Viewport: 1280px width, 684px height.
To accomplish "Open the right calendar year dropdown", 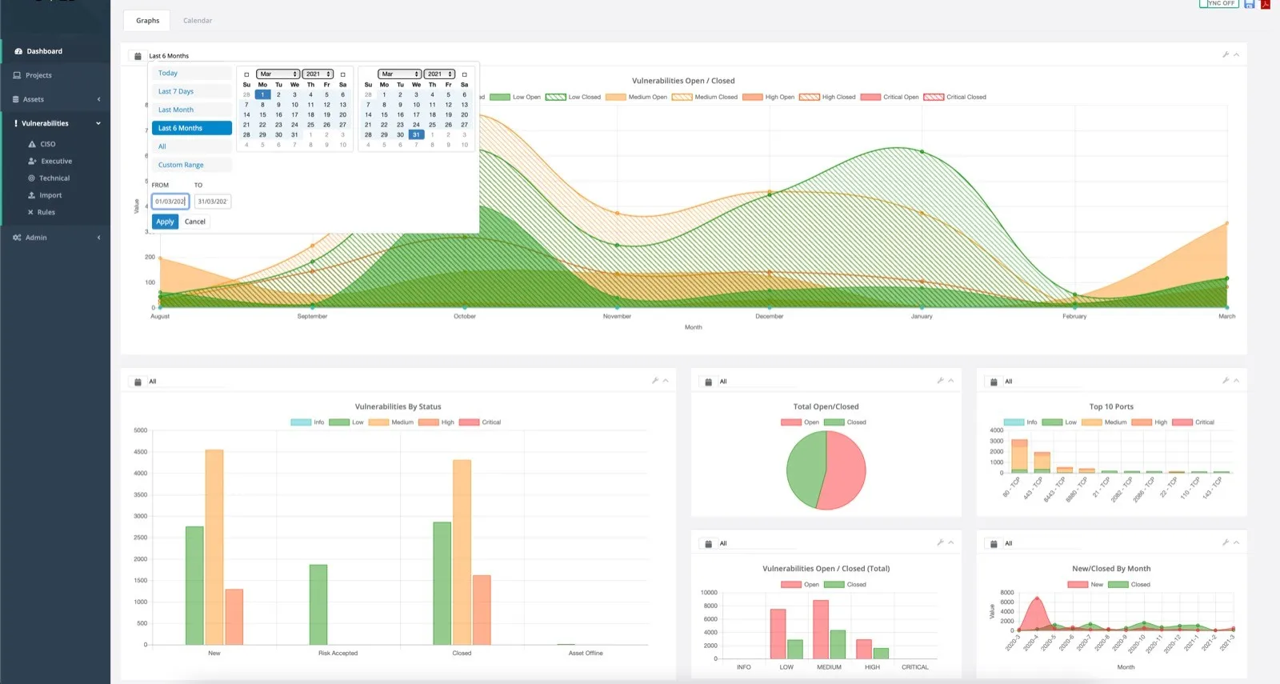I will point(439,74).
